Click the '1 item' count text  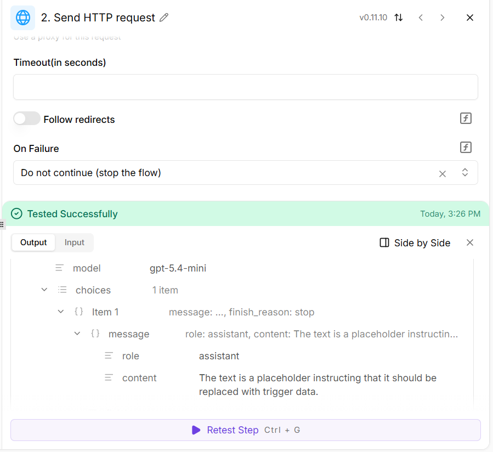coord(165,290)
